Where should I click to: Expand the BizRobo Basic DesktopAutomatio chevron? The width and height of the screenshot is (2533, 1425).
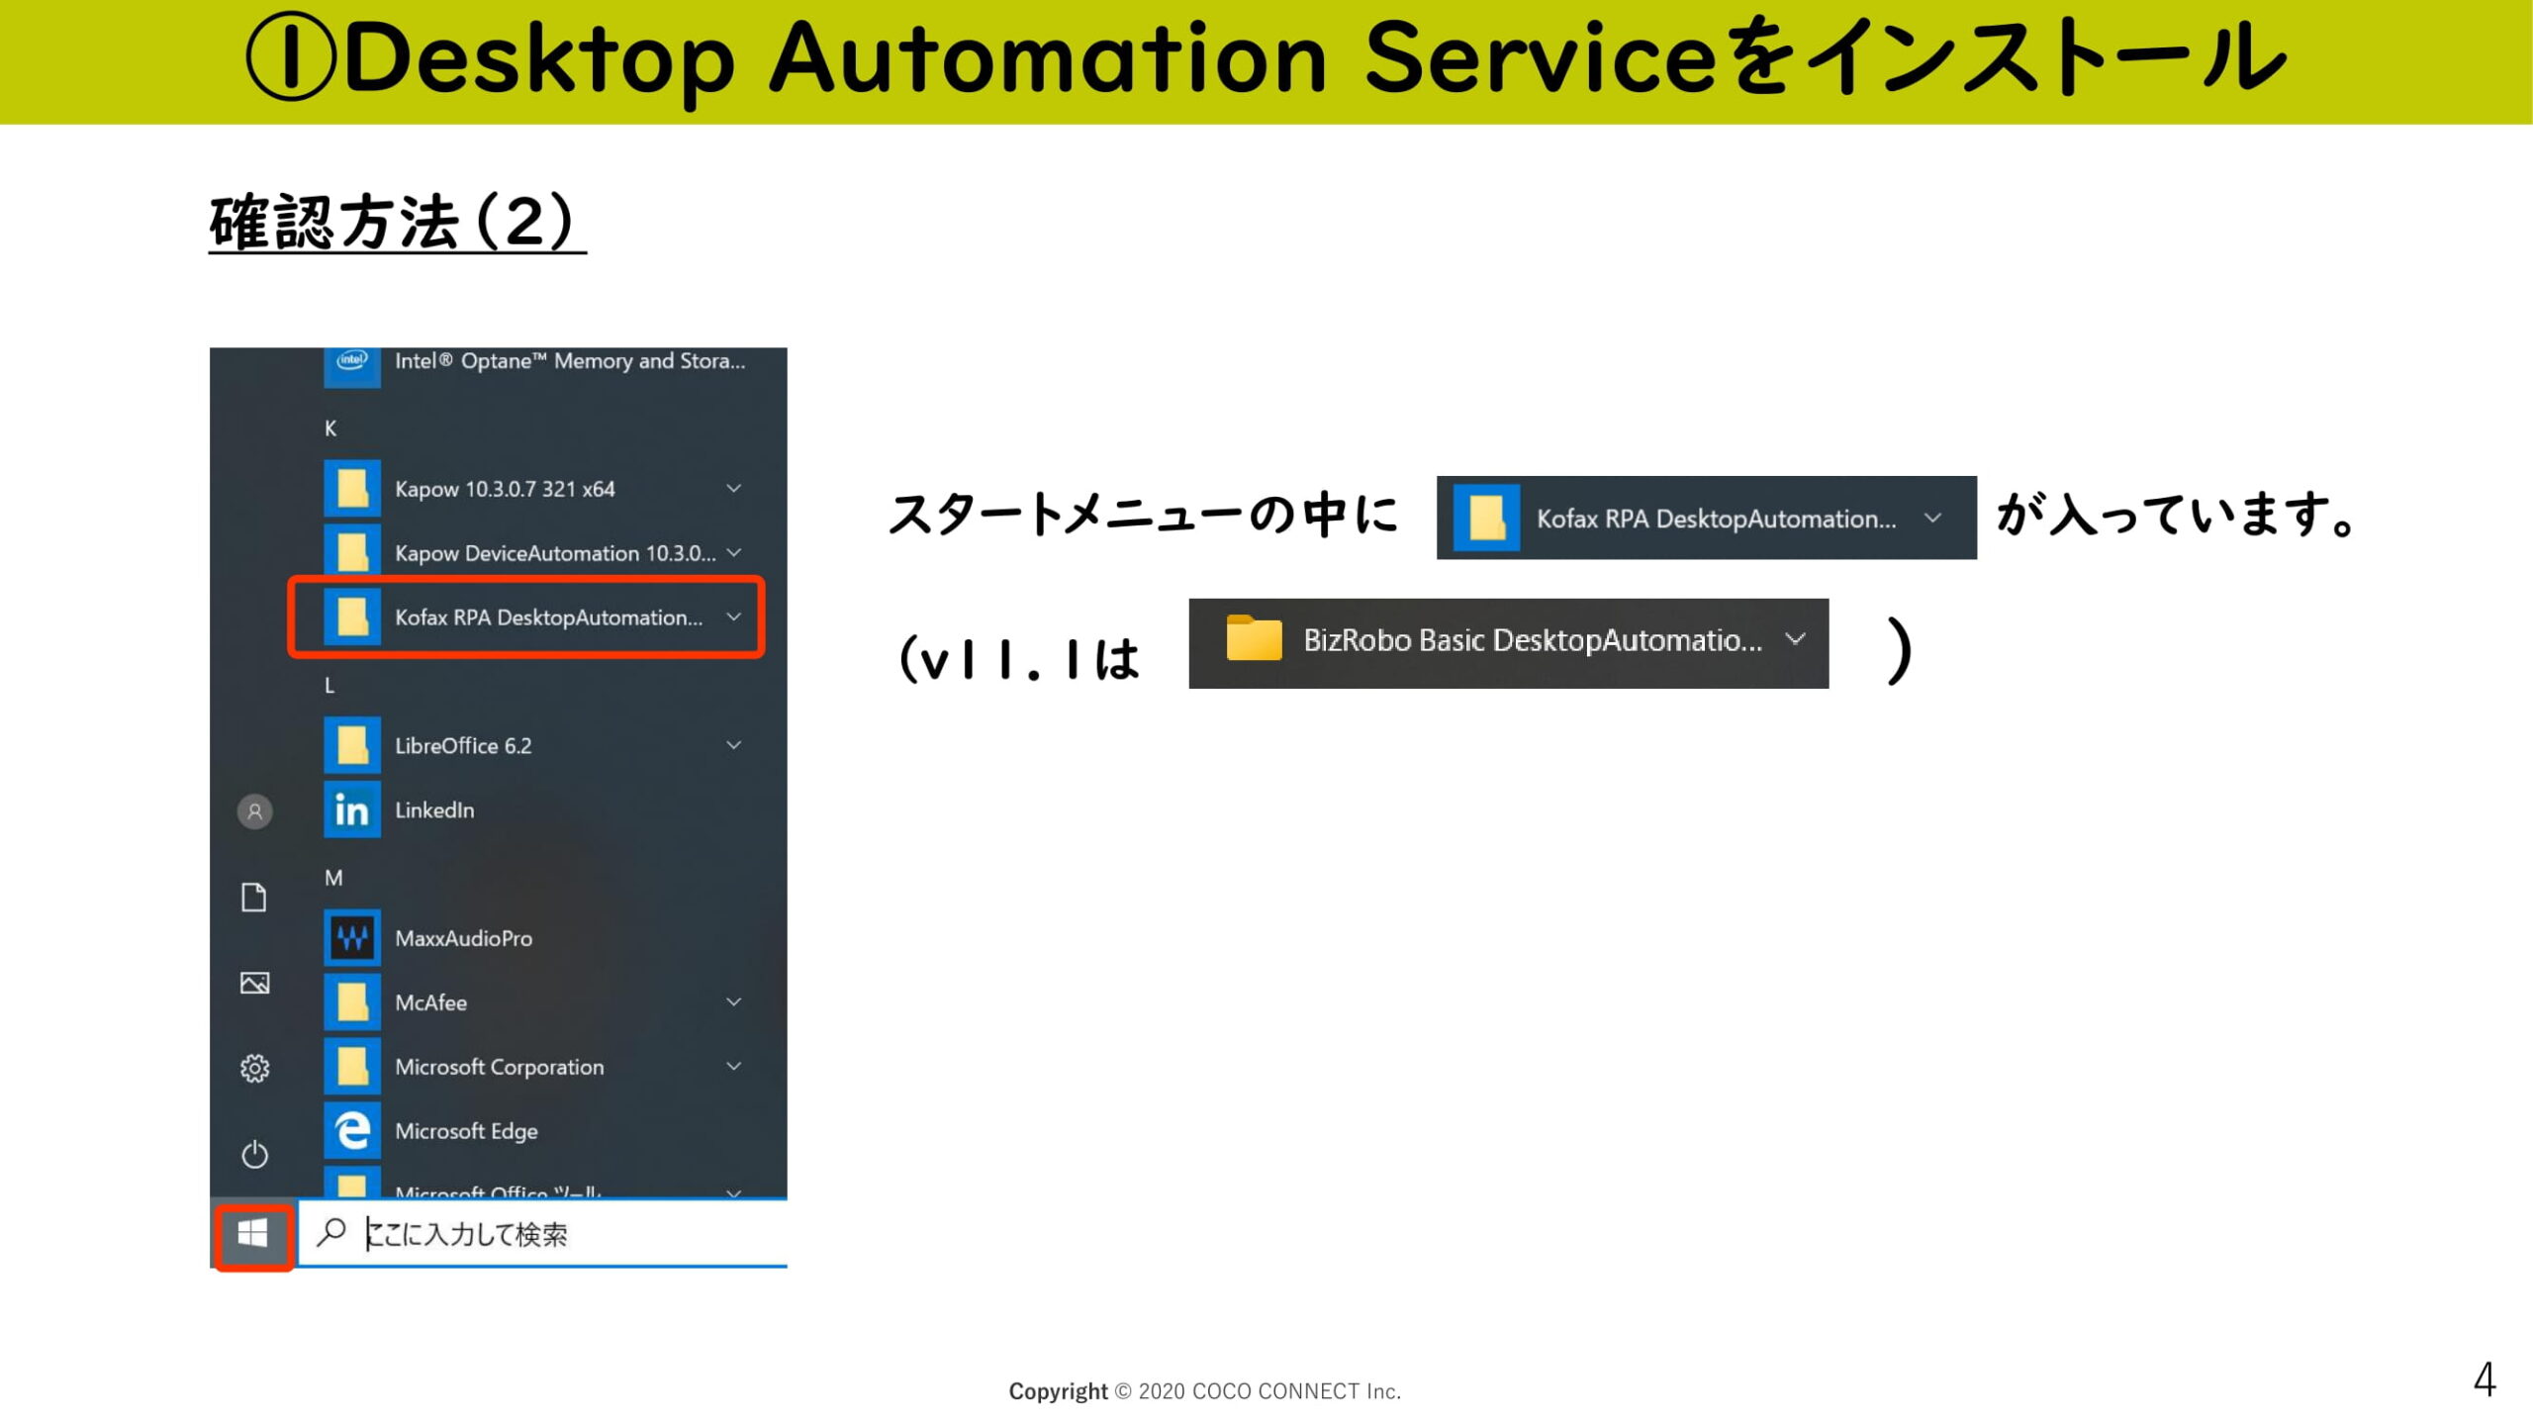coord(1795,639)
